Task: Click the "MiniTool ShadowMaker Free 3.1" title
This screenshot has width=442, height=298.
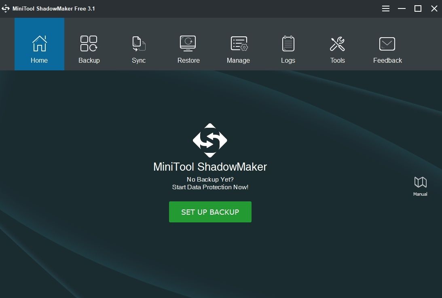Action: pos(53,8)
